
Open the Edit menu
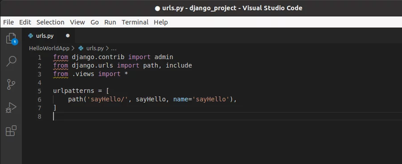(25, 22)
